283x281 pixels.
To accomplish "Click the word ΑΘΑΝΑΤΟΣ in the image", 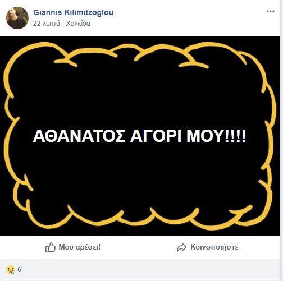I will [79, 136].
